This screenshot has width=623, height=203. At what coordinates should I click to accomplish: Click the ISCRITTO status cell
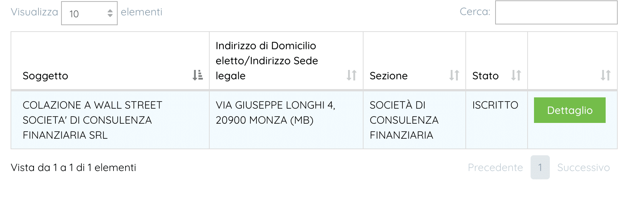point(495,105)
